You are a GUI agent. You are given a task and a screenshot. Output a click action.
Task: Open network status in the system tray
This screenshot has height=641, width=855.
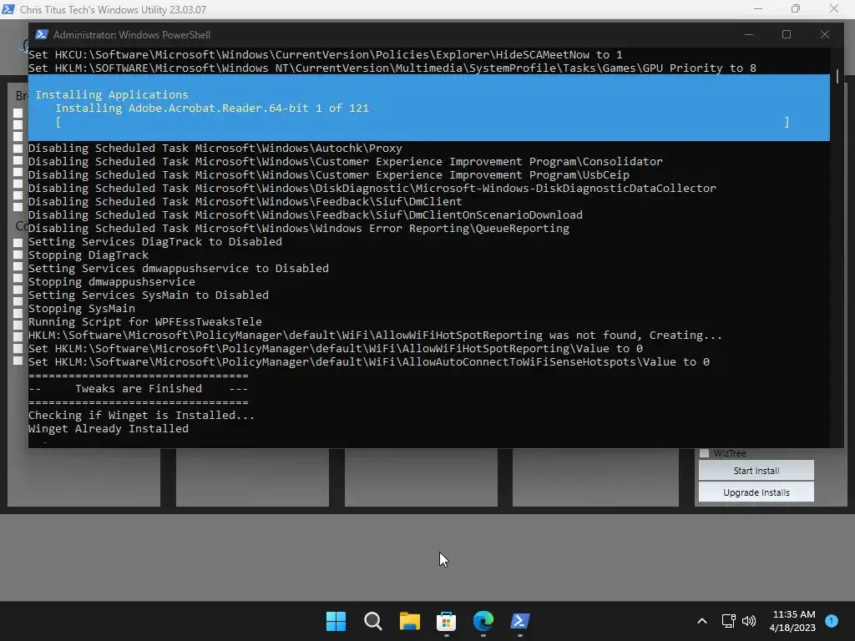pyautogui.click(x=728, y=621)
